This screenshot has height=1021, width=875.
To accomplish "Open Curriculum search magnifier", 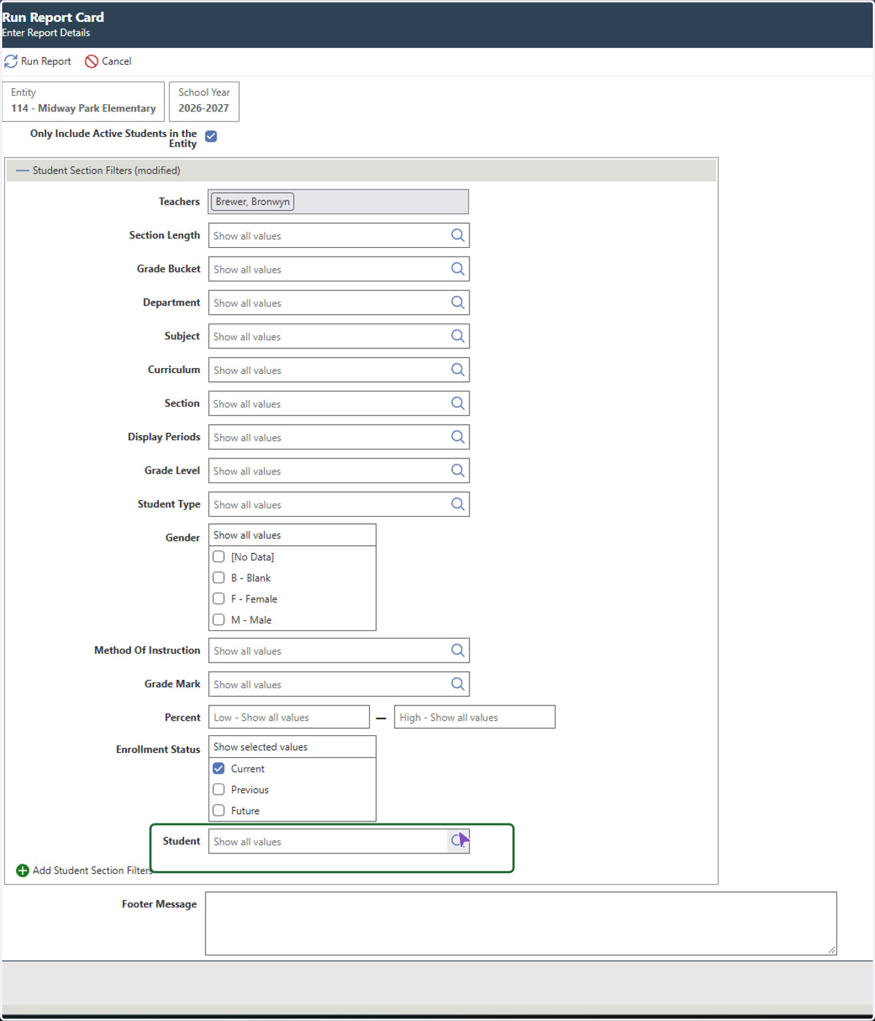I will coord(458,369).
